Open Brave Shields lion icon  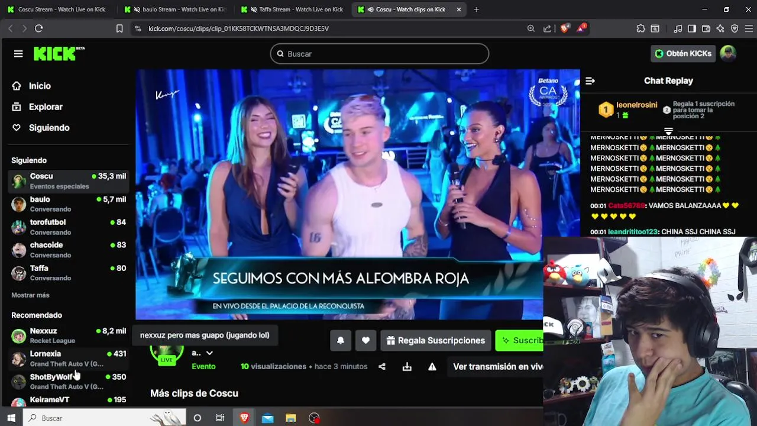coord(564,28)
